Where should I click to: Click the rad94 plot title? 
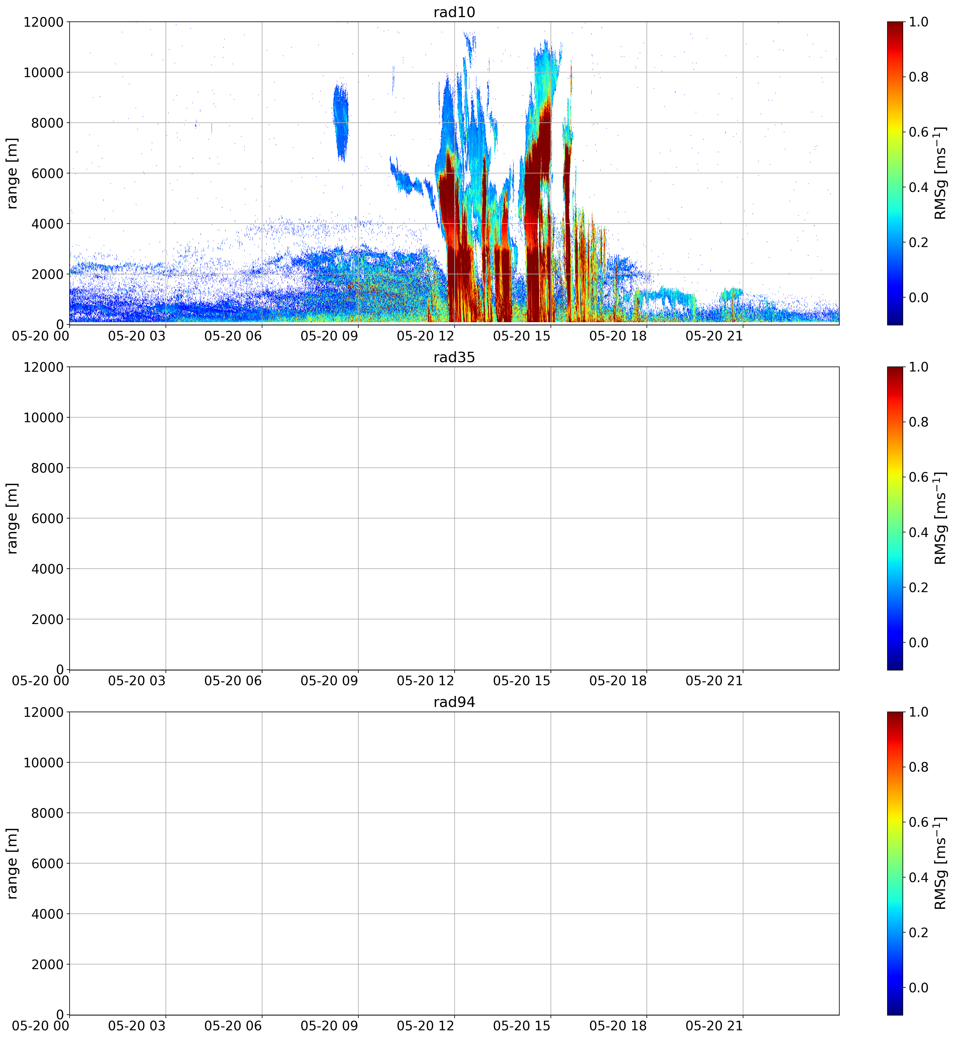[x=454, y=702]
